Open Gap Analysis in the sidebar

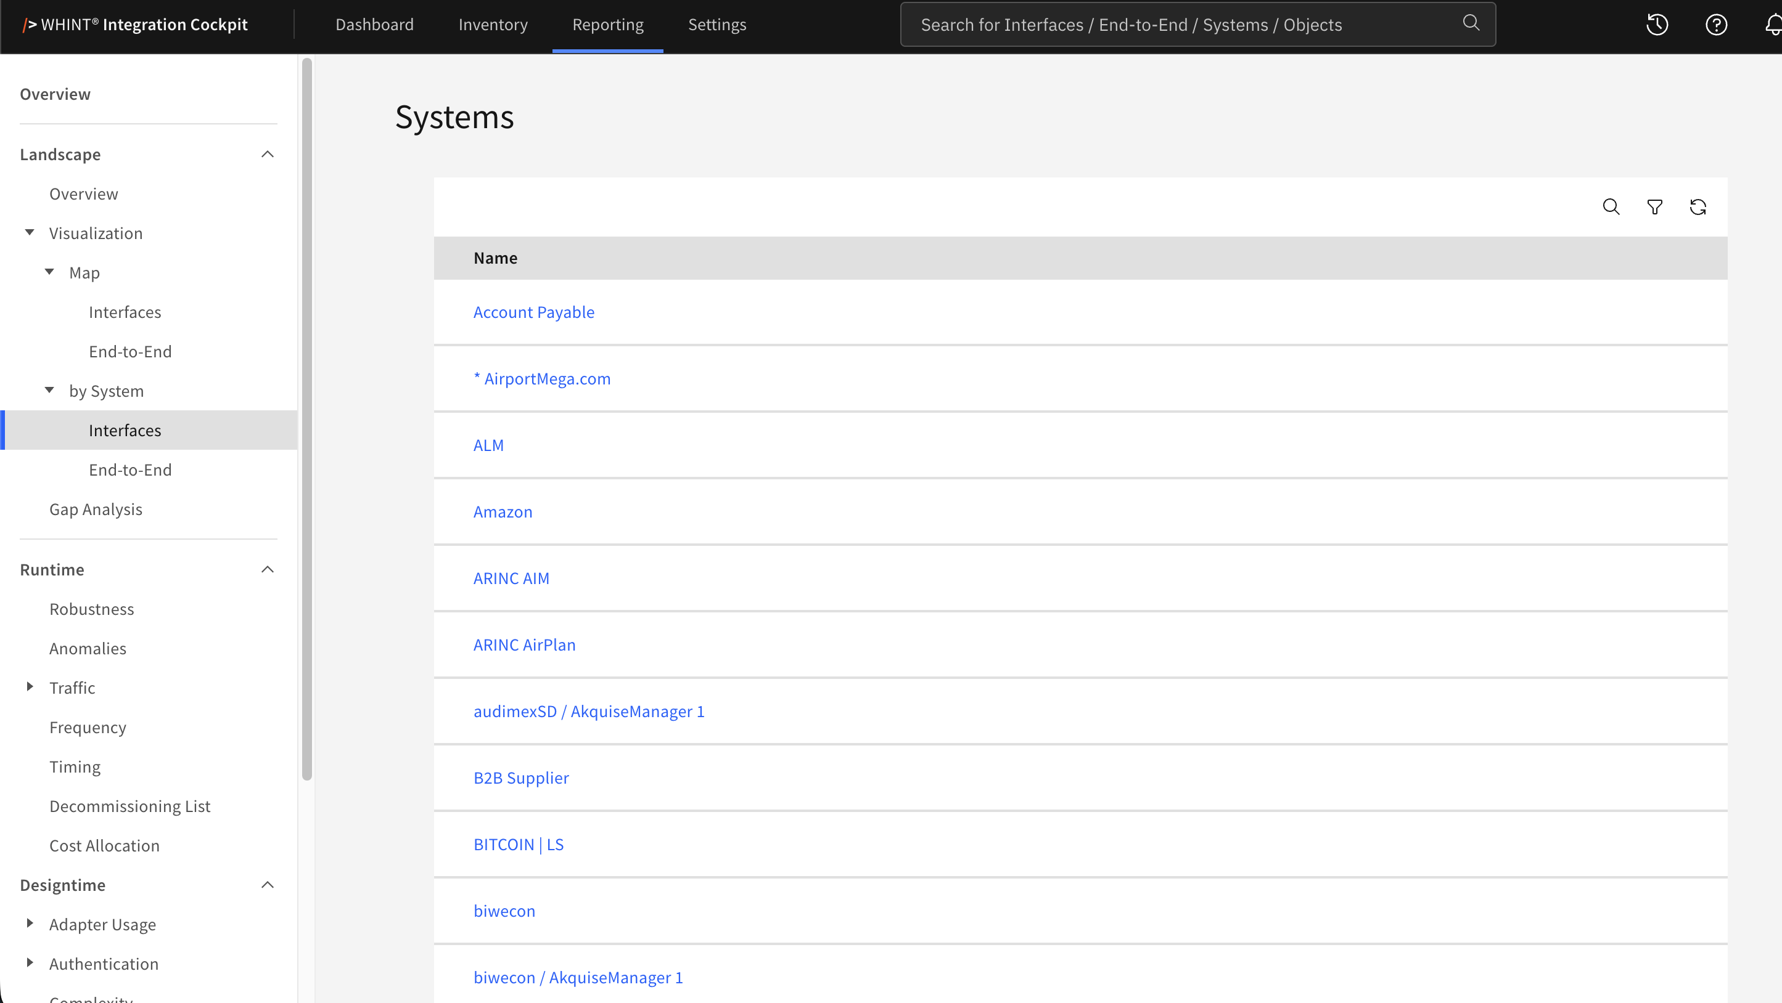(x=96, y=509)
